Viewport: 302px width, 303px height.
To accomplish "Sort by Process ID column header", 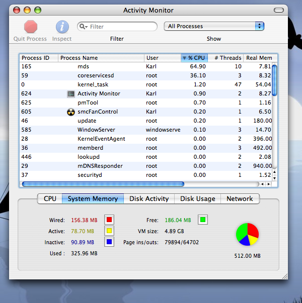I will [39, 58].
